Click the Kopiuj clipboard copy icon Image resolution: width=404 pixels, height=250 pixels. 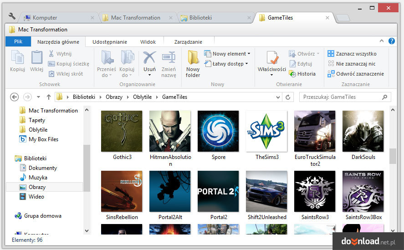[x=17, y=58]
